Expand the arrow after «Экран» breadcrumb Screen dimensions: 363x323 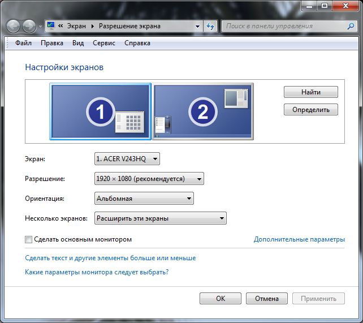coord(93,26)
